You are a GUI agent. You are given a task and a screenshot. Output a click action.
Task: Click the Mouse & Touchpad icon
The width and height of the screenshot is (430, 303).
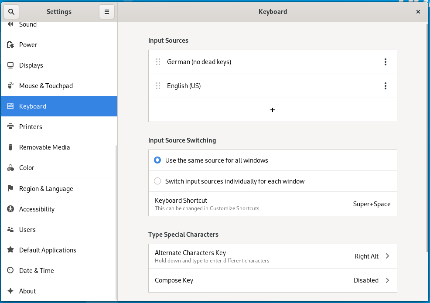(10, 85)
